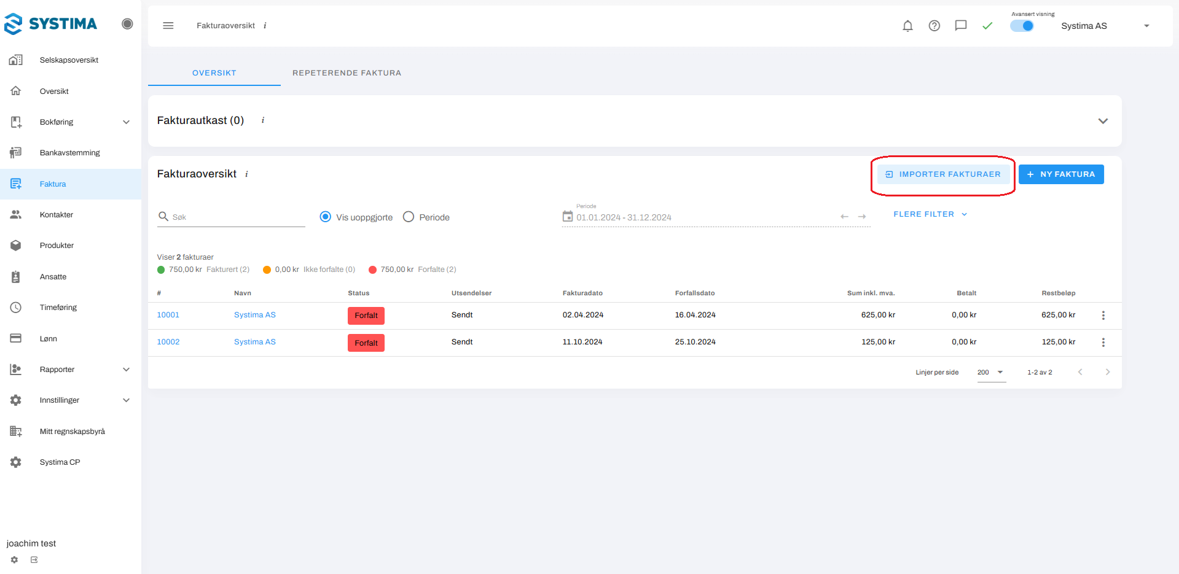
Task: Toggle the sidebar pin circle icon
Action: tap(127, 24)
